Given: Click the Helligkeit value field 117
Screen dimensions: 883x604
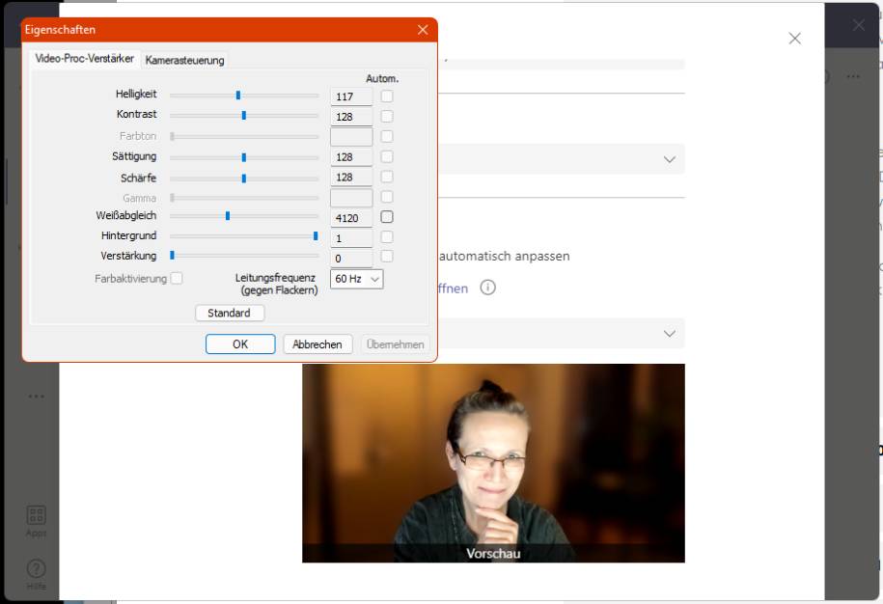Looking at the screenshot, I should [351, 96].
